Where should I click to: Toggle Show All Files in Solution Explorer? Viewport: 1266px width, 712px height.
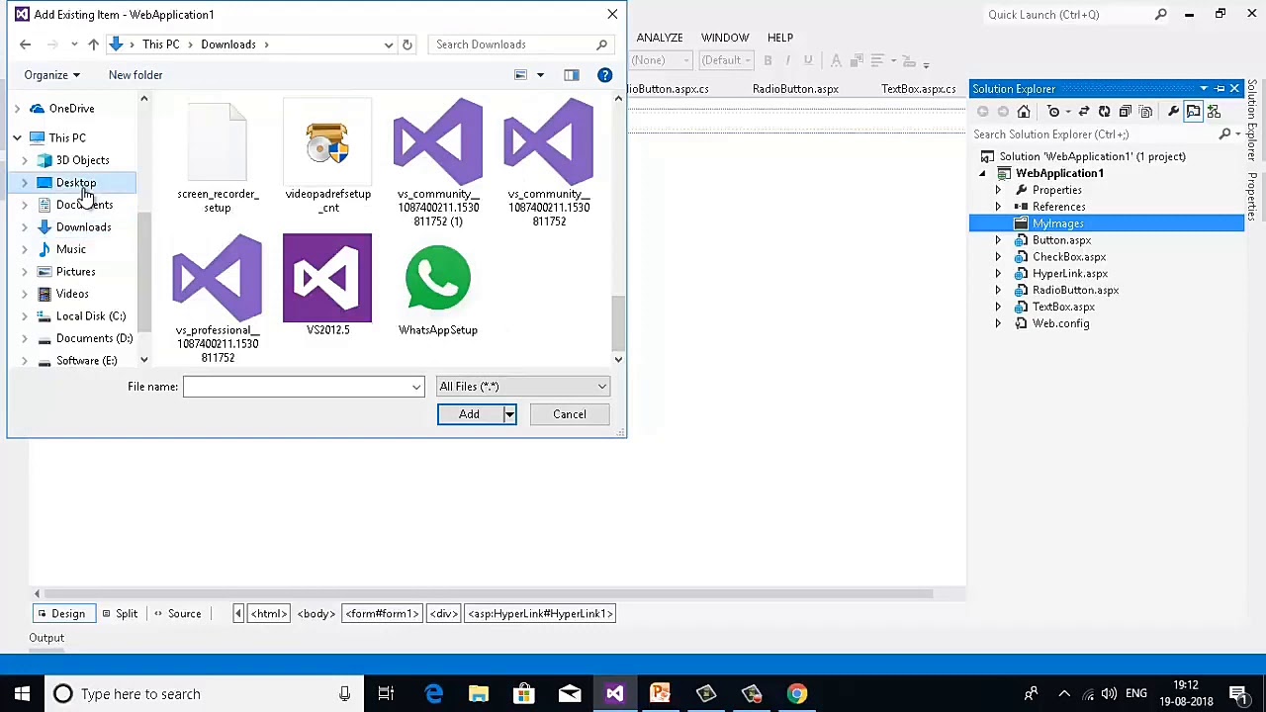click(1145, 112)
